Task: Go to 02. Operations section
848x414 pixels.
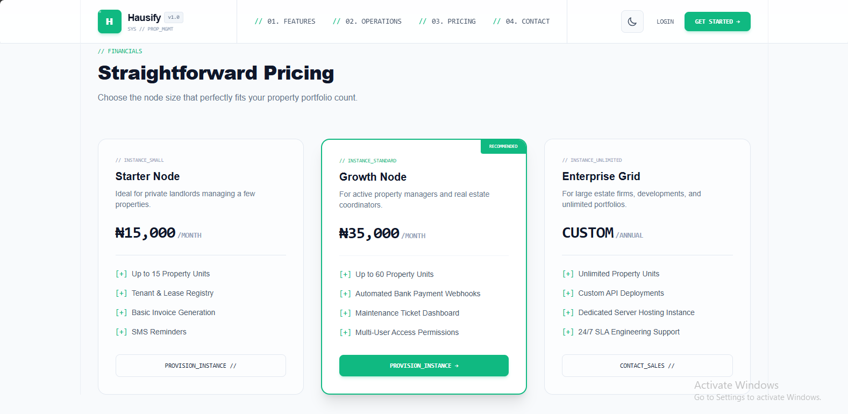Action: (x=367, y=22)
